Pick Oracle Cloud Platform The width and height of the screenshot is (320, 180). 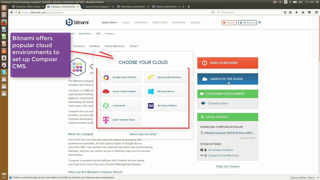121,91
